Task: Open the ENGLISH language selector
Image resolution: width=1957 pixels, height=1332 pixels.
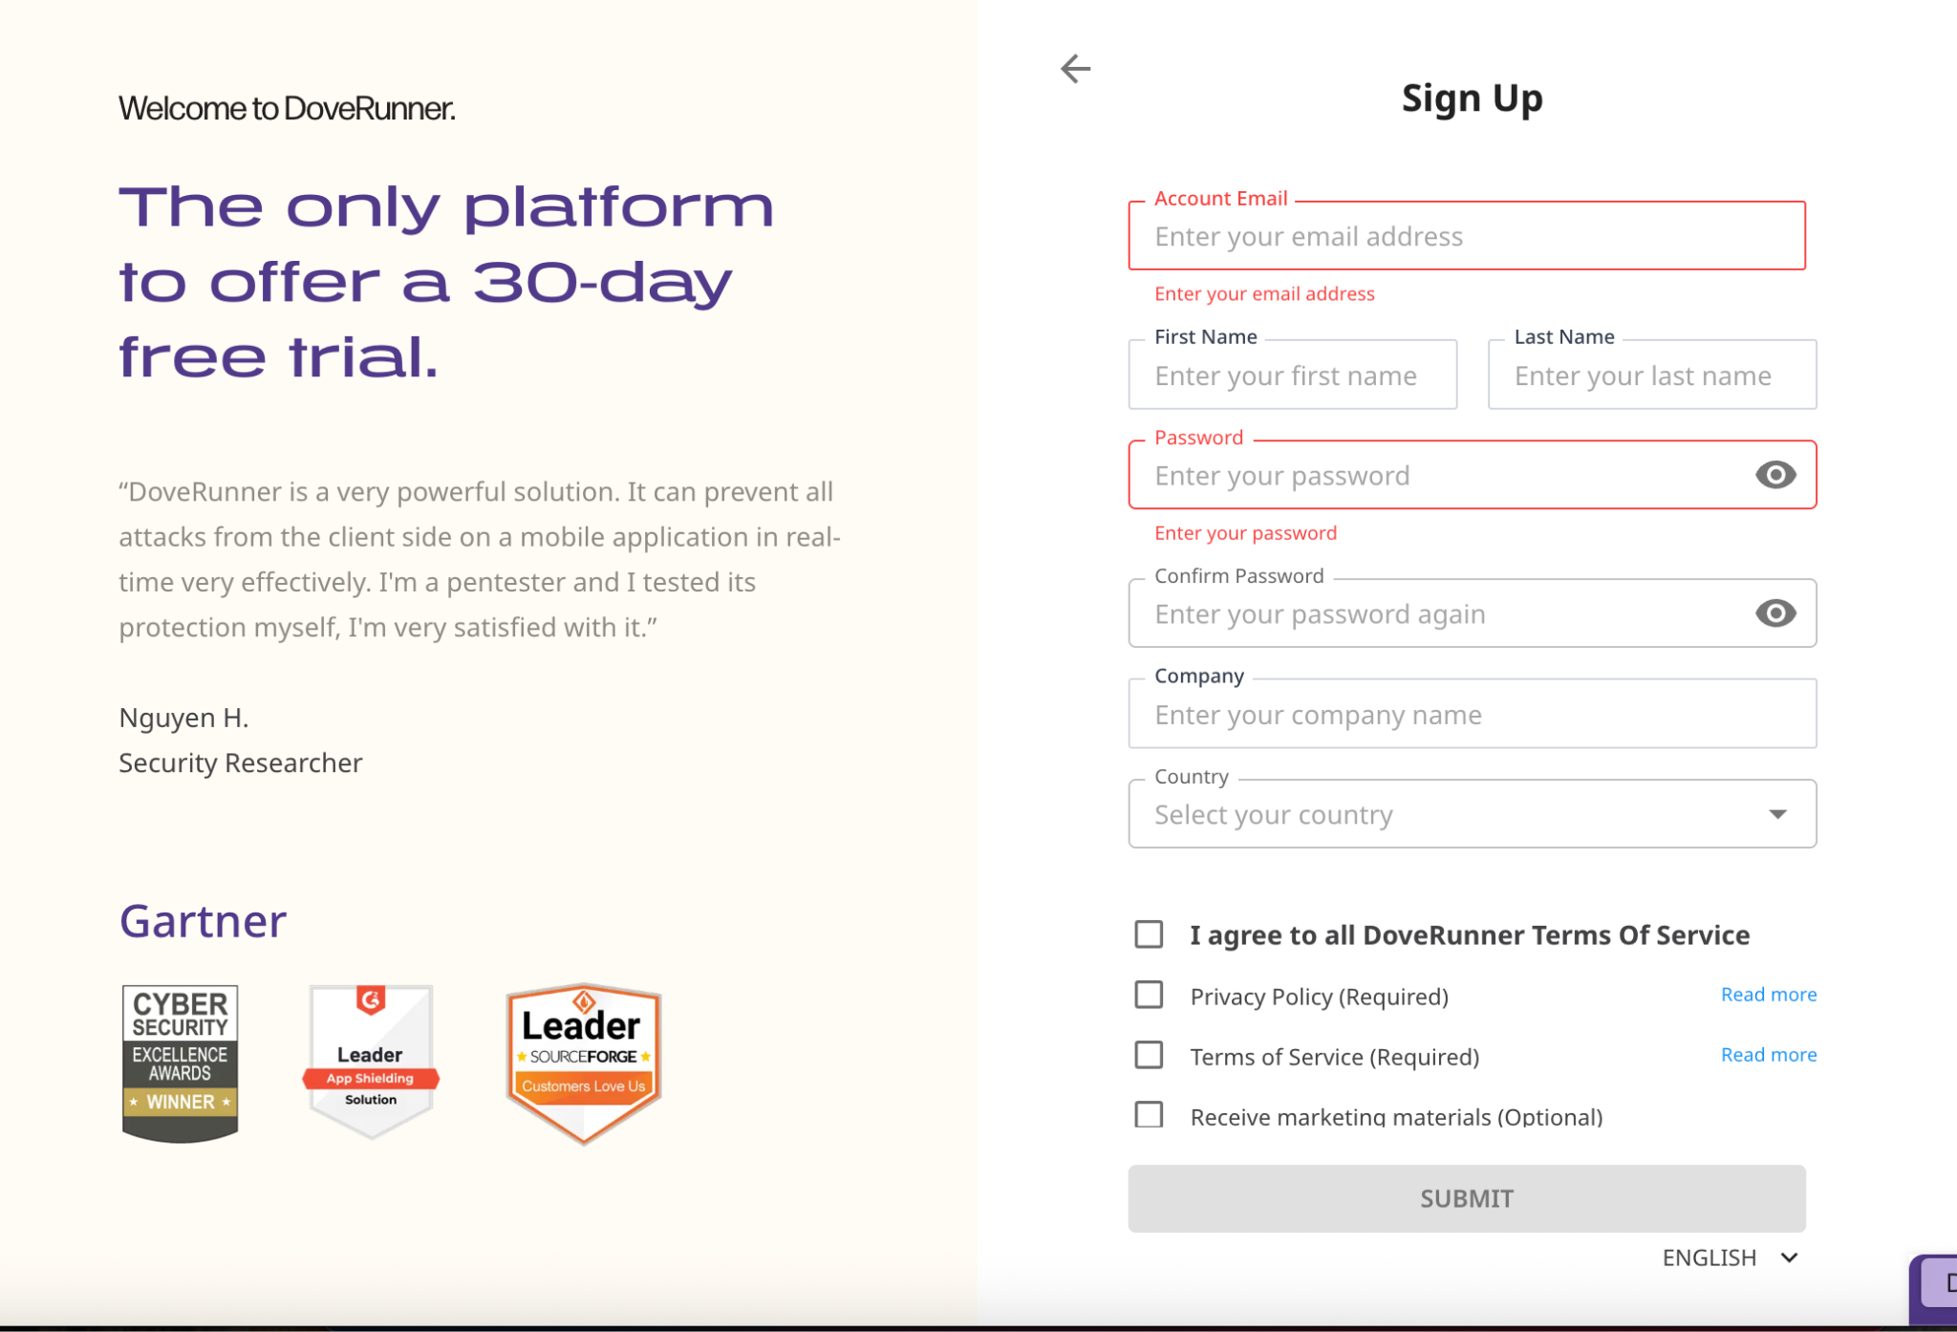Action: pyautogui.click(x=1731, y=1257)
